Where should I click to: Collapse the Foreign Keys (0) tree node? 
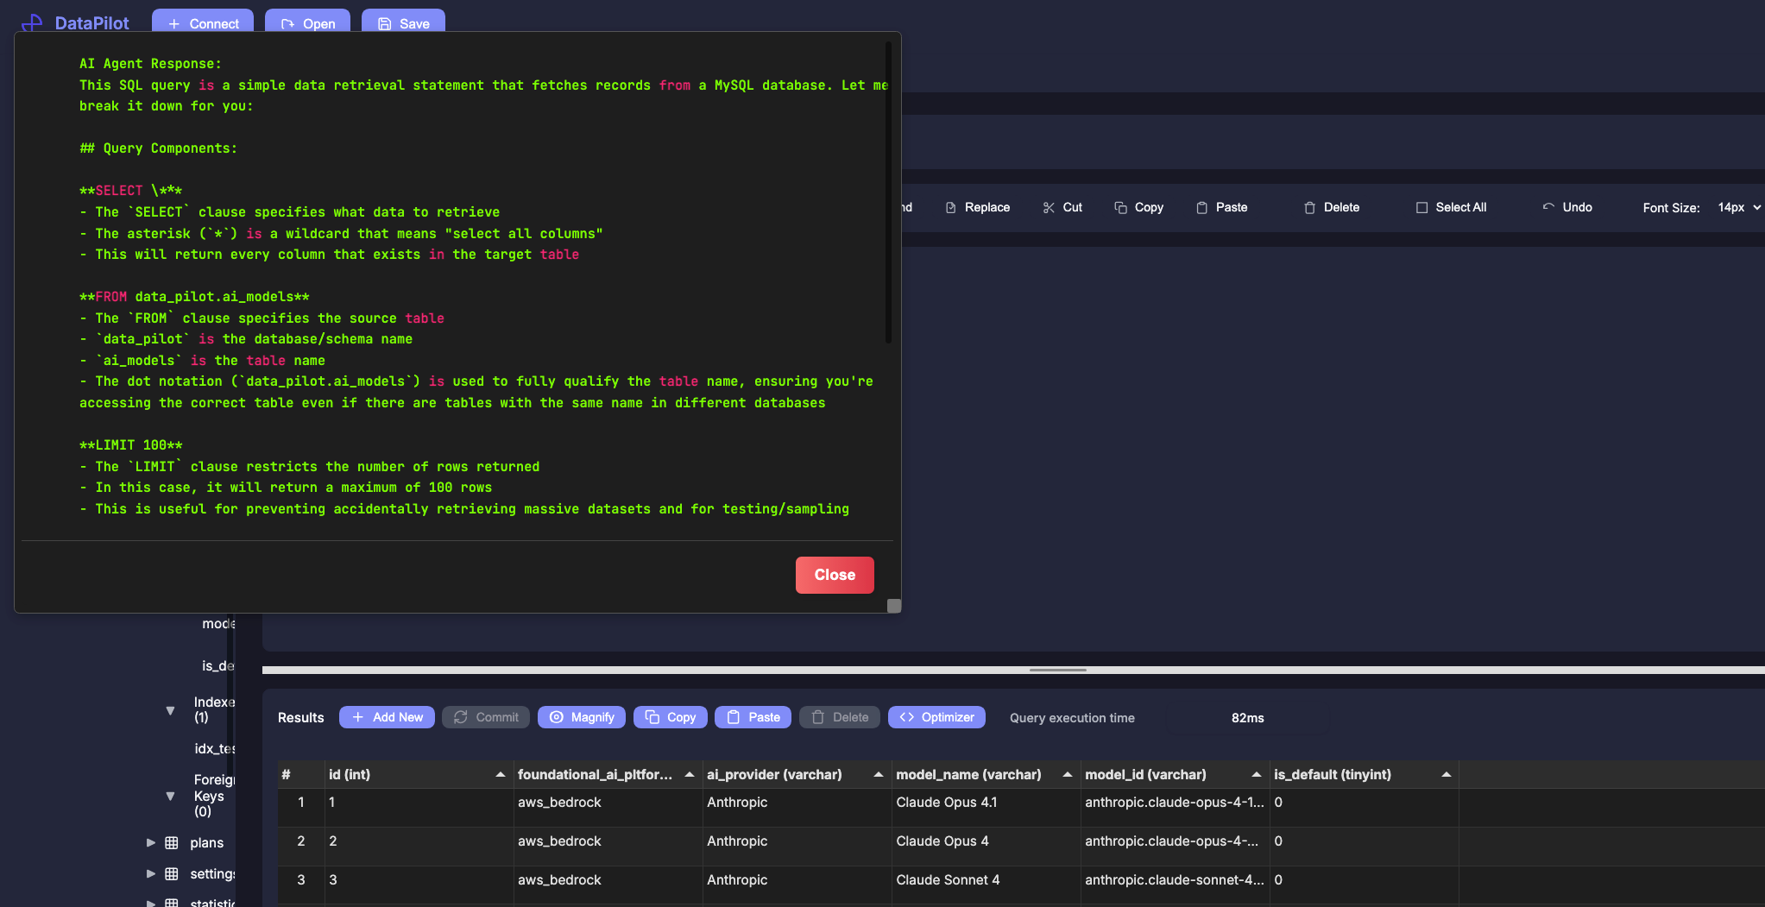(x=170, y=796)
